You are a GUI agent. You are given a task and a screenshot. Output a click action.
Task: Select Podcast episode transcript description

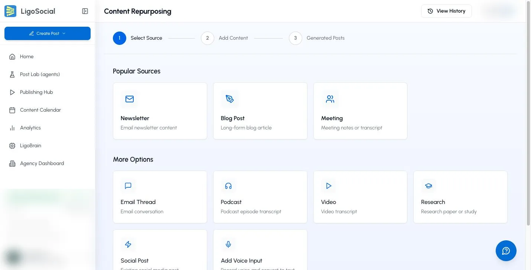pyautogui.click(x=251, y=212)
